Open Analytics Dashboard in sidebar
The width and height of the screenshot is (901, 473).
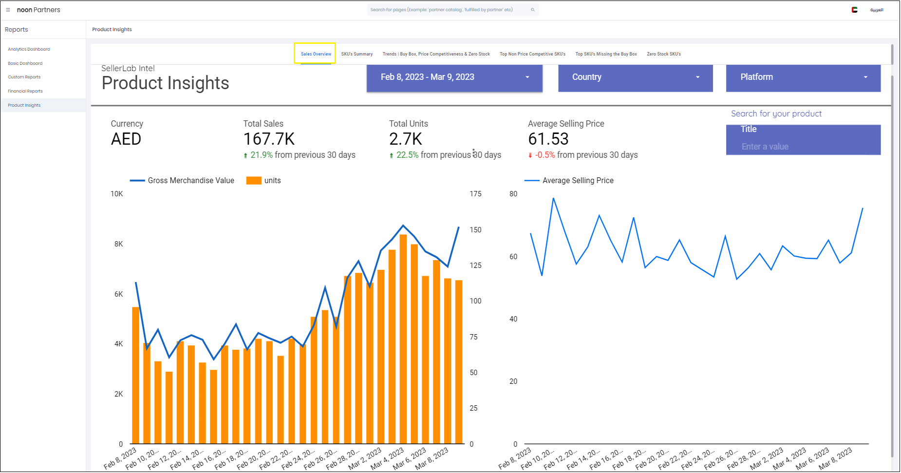[29, 49]
